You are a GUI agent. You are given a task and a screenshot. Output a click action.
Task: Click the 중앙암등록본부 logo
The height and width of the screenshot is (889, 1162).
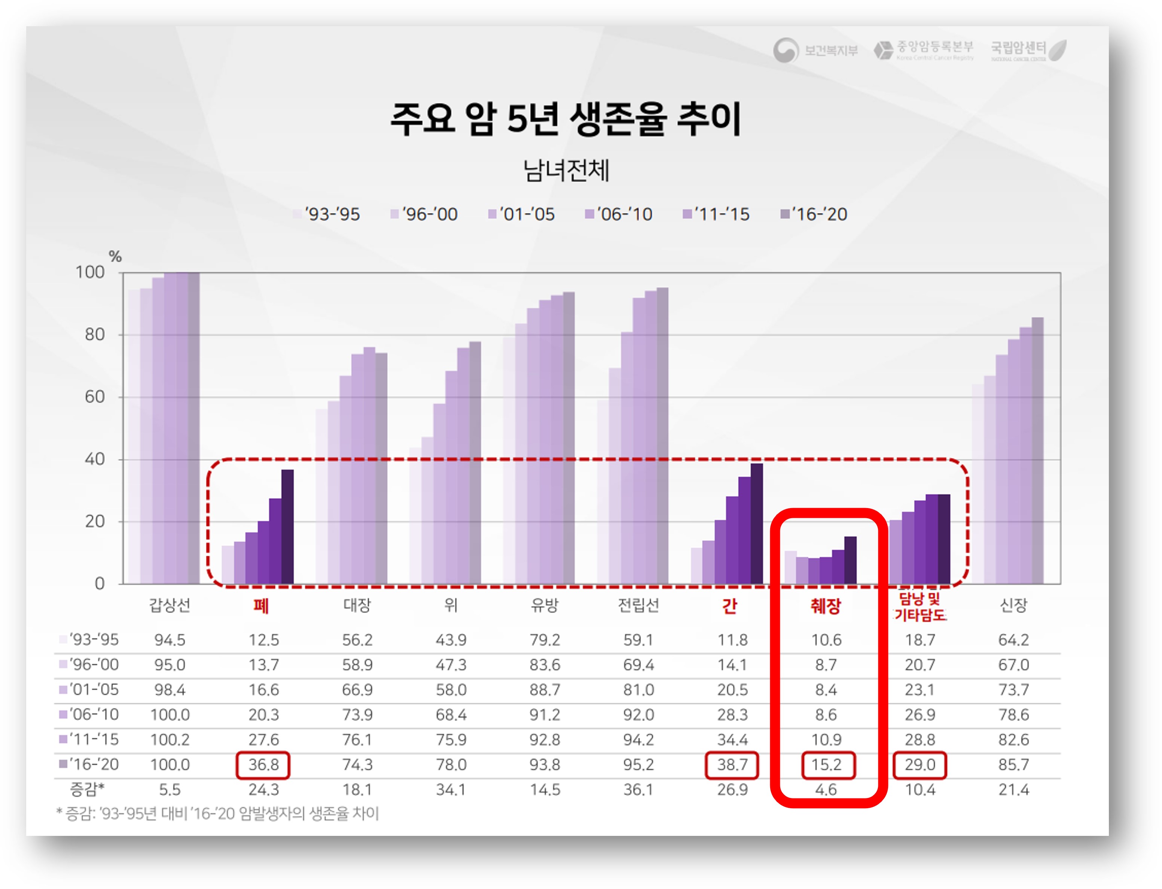(923, 50)
